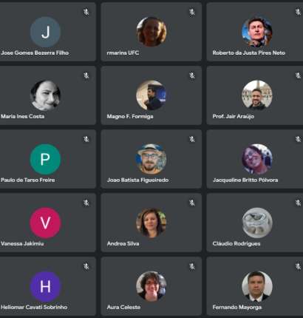Click muted mic icon on Heliomar Cavati Sobrinho tile

(x=86, y=266)
